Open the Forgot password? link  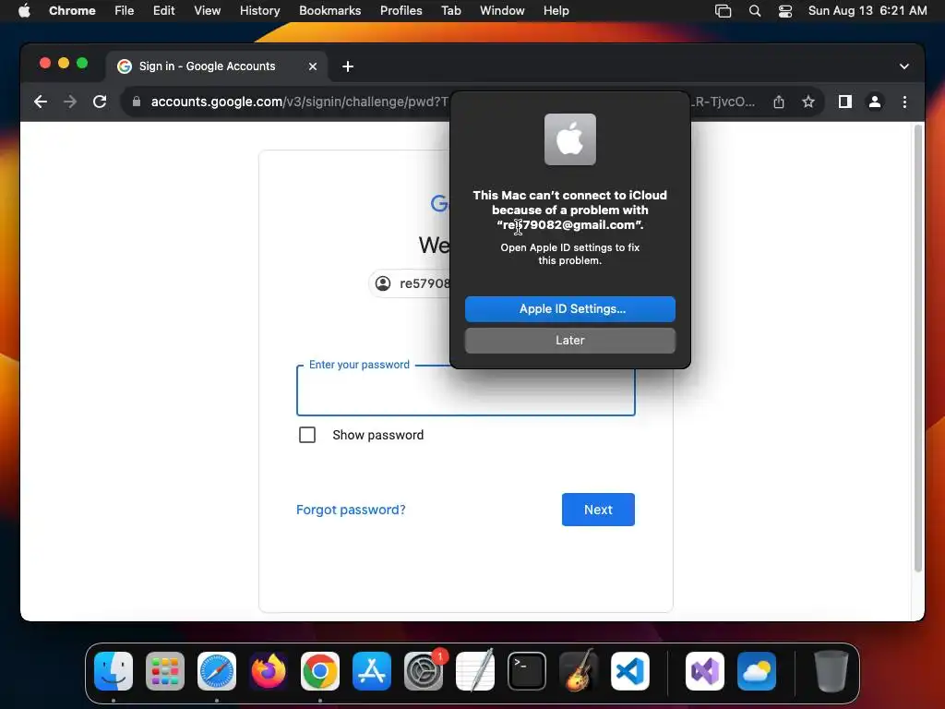click(351, 510)
